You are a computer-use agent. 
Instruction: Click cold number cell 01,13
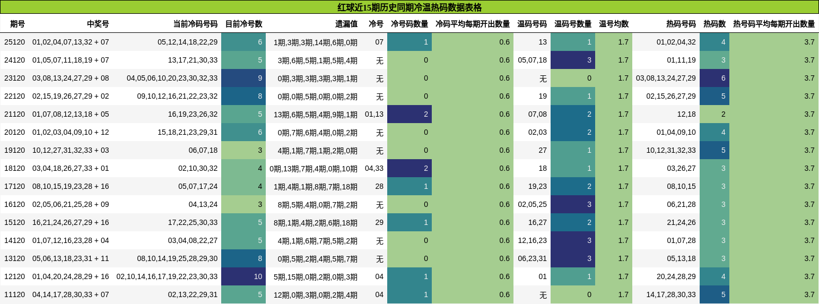374,114
